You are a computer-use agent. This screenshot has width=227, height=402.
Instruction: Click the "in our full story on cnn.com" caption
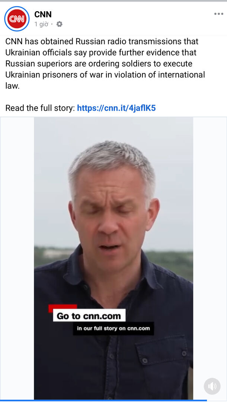113,328
